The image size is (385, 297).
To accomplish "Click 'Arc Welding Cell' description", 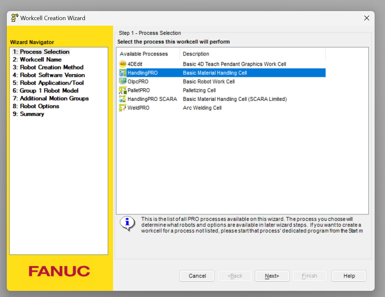I will [x=202, y=108].
